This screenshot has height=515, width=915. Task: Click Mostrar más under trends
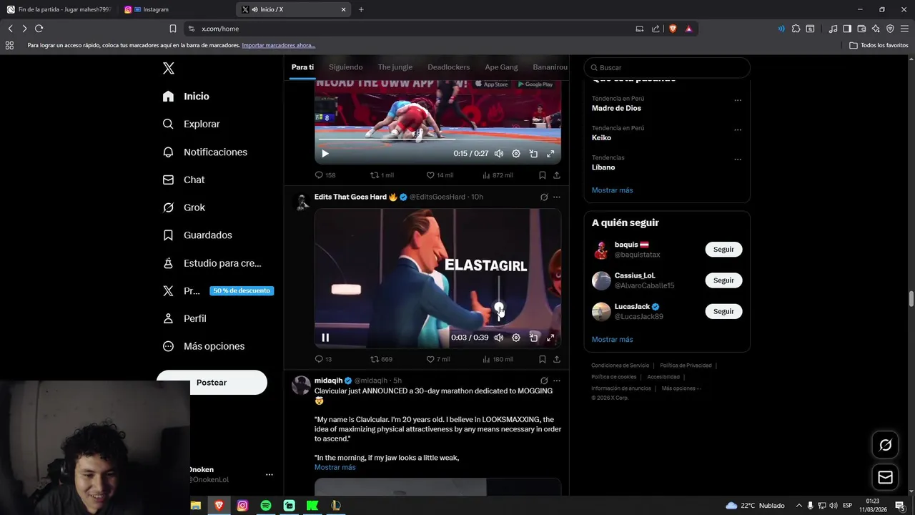coord(612,190)
